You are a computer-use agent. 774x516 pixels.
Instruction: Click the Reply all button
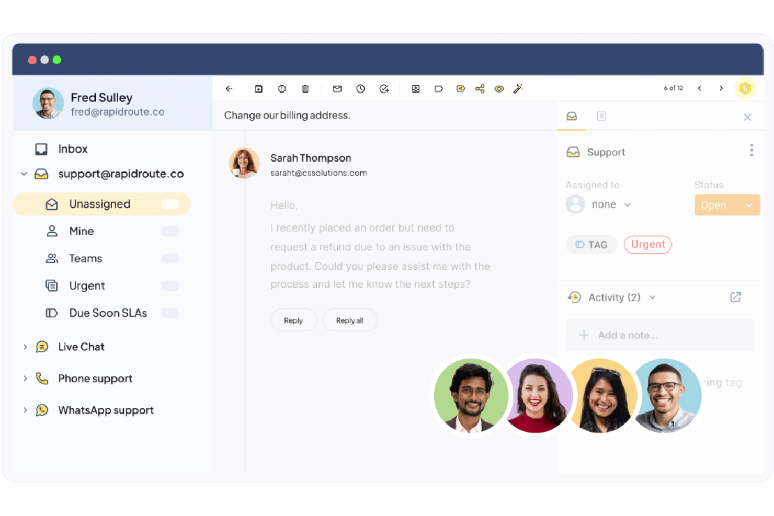coord(350,320)
